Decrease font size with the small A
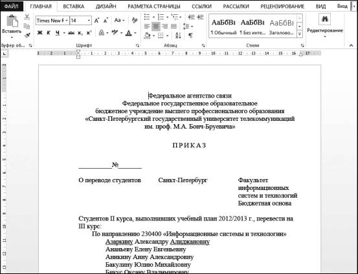Image resolution: width=358 pixels, height=274 pixels. pyautogui.click(x=106, y=21)
